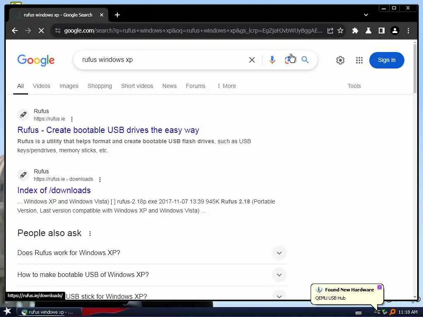The image size is (423, 317).
Task: Switch to Short videos tab
Action: [x=137, y=86]
